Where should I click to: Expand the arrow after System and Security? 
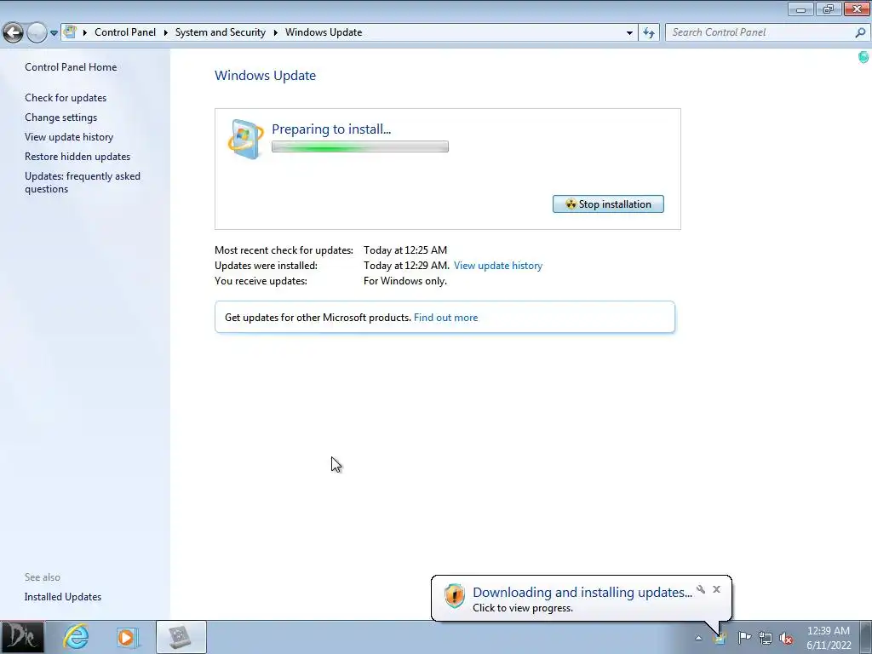pos(275,32)
